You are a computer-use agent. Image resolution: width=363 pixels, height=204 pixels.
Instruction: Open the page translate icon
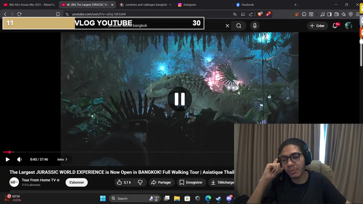tap(235, 14)
